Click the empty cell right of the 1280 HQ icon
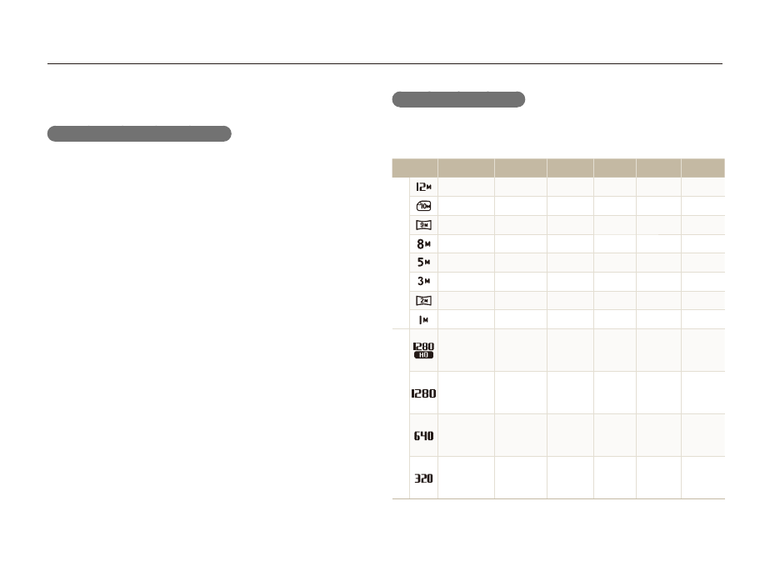The height and width of the screenshot is (581, 770). tap(466, 350)
